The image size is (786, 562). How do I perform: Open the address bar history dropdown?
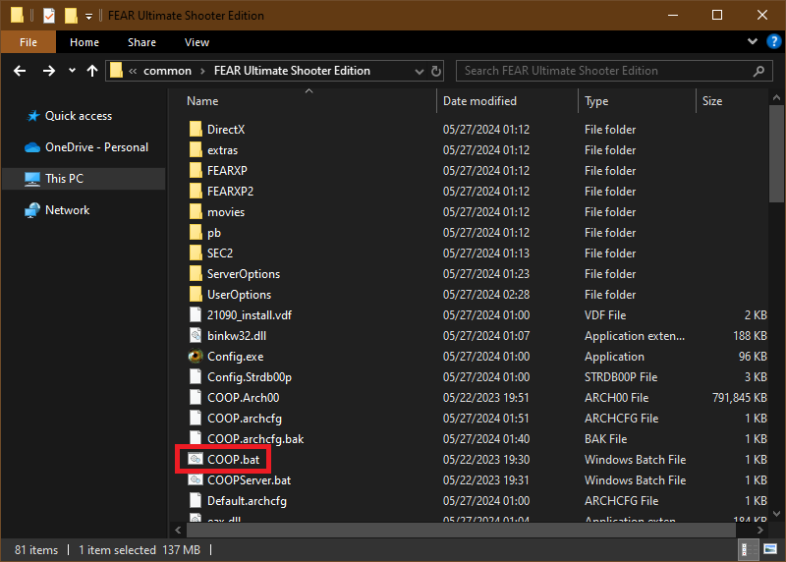(420, 71)
